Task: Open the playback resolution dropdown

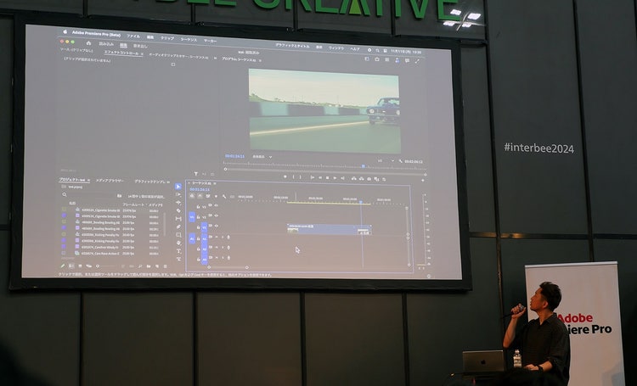Action: tap(385, 160)
